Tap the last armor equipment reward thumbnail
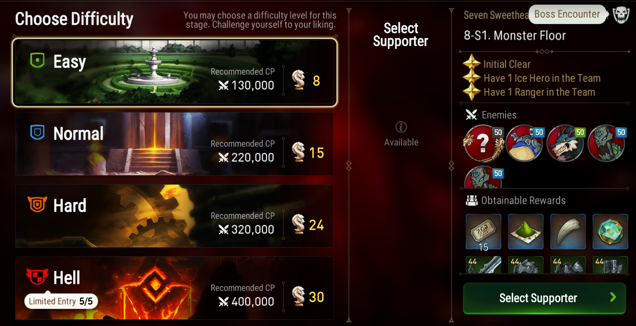This screenshot has height=326, width=636. [610, 265]
